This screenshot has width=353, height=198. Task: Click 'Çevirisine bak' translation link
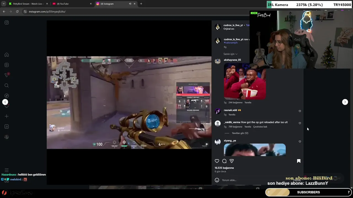[x=260, y=127]
